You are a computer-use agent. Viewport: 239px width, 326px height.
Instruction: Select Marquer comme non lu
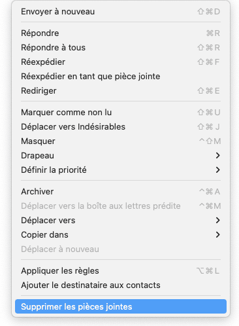121,113
